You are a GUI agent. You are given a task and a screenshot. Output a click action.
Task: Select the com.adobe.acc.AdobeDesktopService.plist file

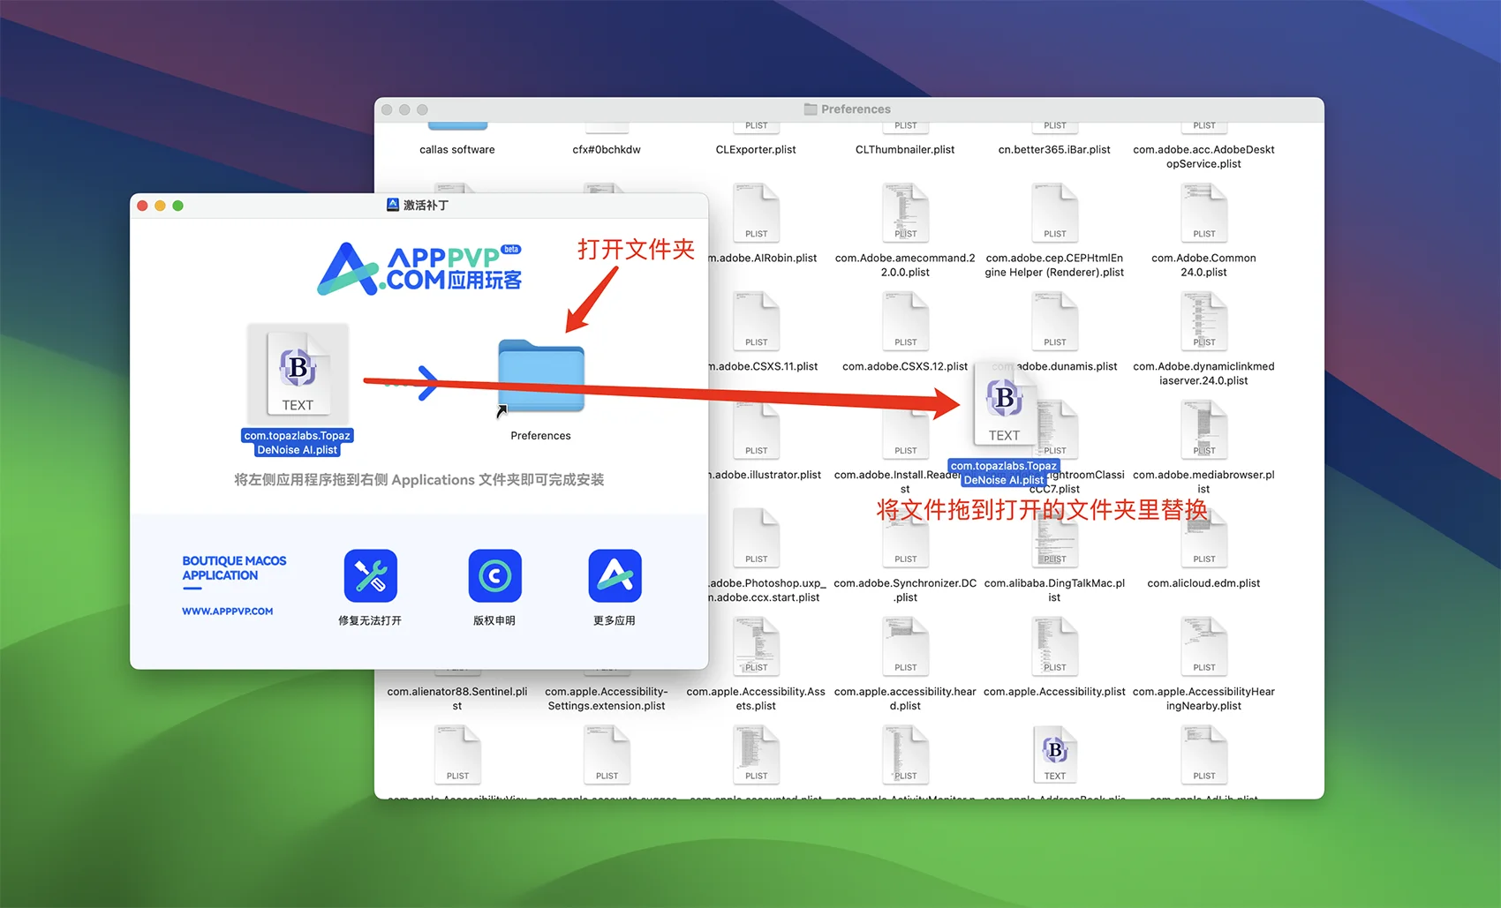point(1203,156)
